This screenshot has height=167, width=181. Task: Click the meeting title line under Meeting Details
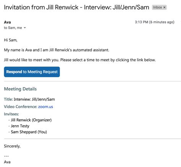[x=29, y=99]
